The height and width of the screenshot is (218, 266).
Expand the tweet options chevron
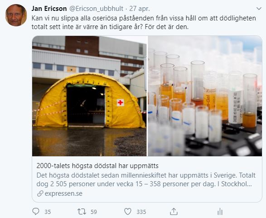(259, 9)
